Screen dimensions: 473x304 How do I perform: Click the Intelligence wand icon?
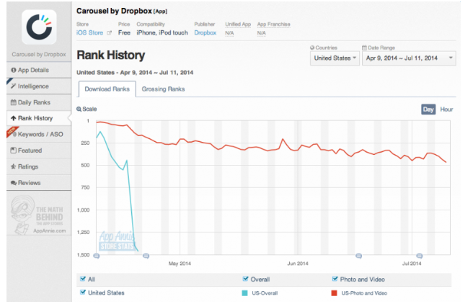pyautogui.click(x=13, y=86)
